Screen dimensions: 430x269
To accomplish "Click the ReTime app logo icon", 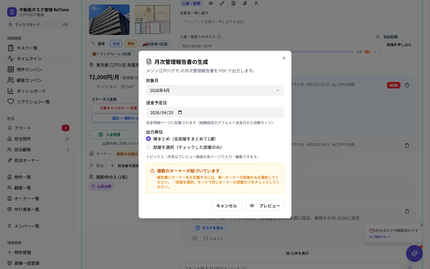I will coord(12,12).
